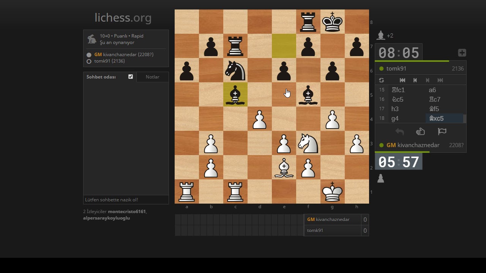Select the black rook on f8

click(x=308, y=22)
